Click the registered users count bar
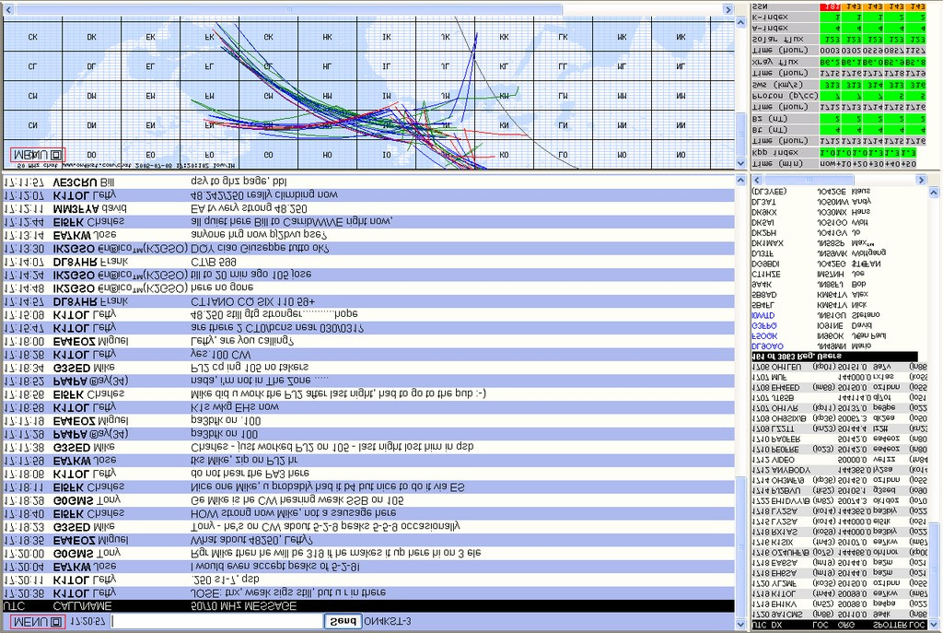Viewport: 943px width, 633px height. tap(834, 357)
